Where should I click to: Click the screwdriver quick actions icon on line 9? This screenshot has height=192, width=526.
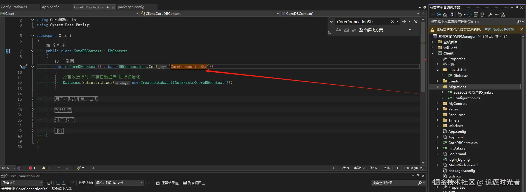click(x=25, y=67)
